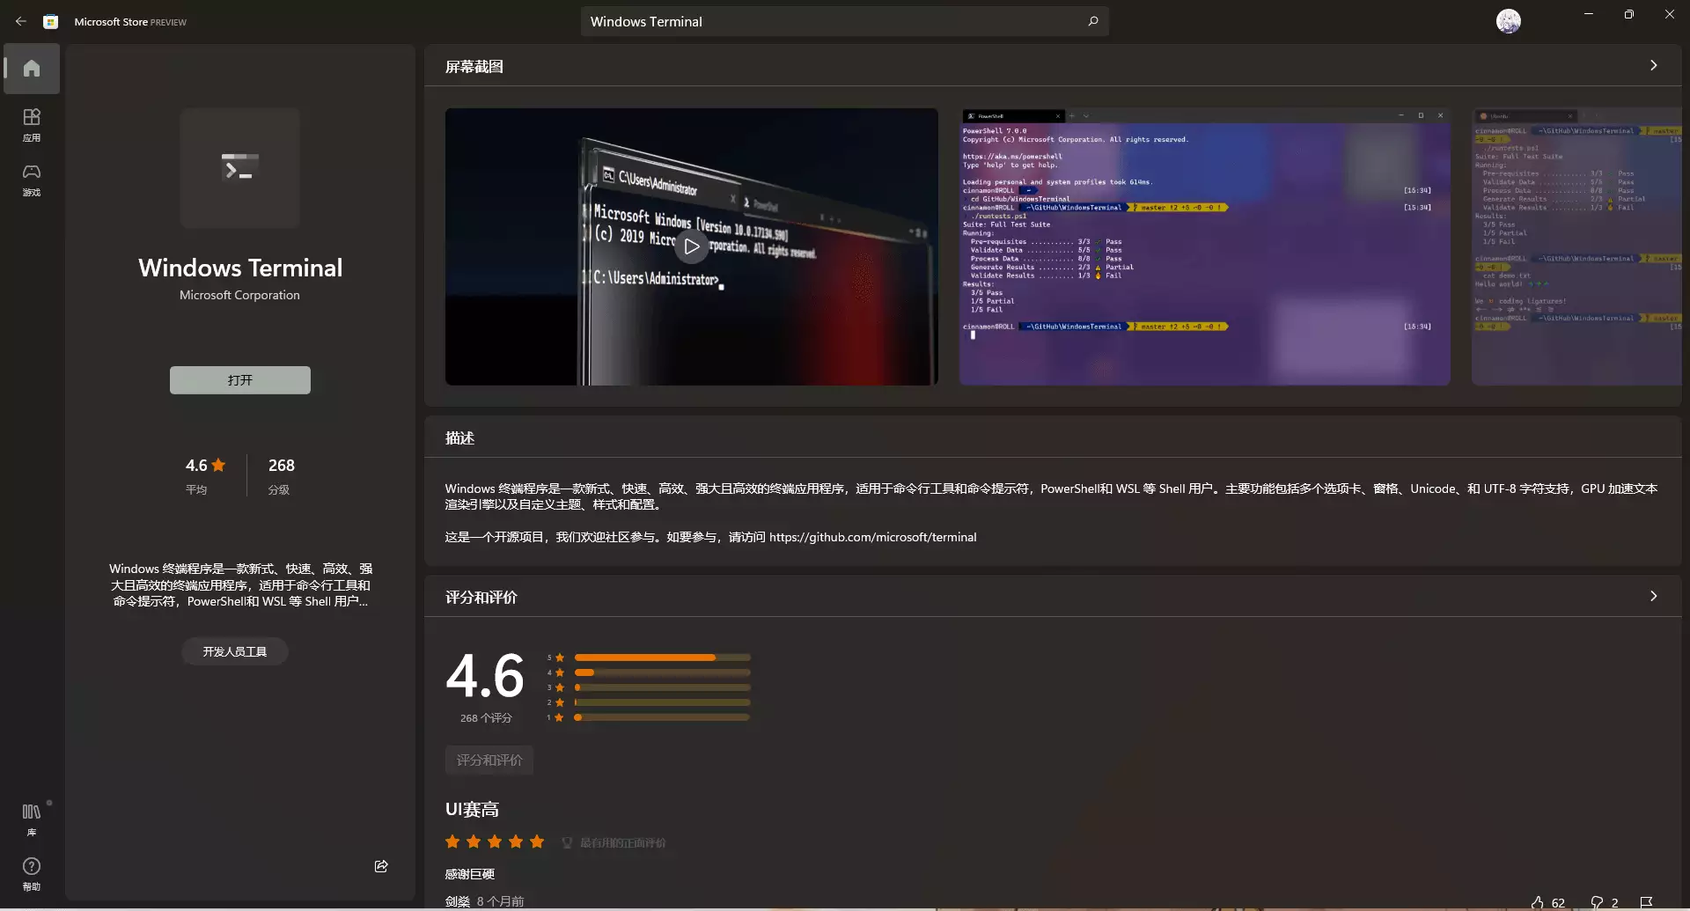1690x911 pixels.
Task: Open the 帮助 (Help) section
Action: (31, 874)
